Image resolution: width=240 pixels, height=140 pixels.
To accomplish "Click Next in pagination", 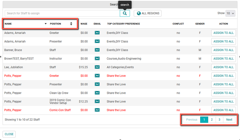I will pos(229,120).
